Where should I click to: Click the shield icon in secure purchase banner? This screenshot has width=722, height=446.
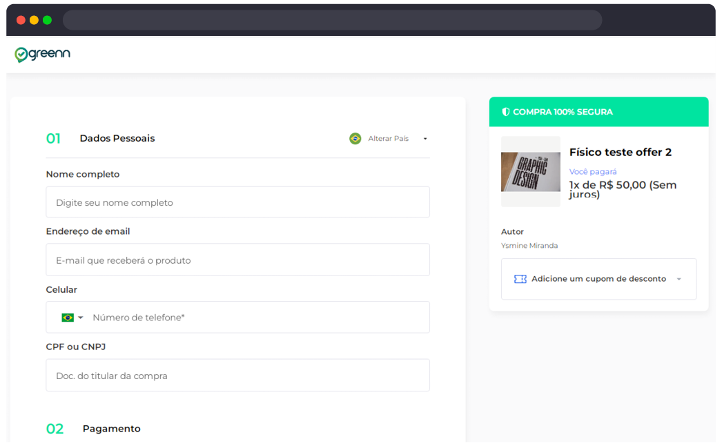(x=505, y=112)
